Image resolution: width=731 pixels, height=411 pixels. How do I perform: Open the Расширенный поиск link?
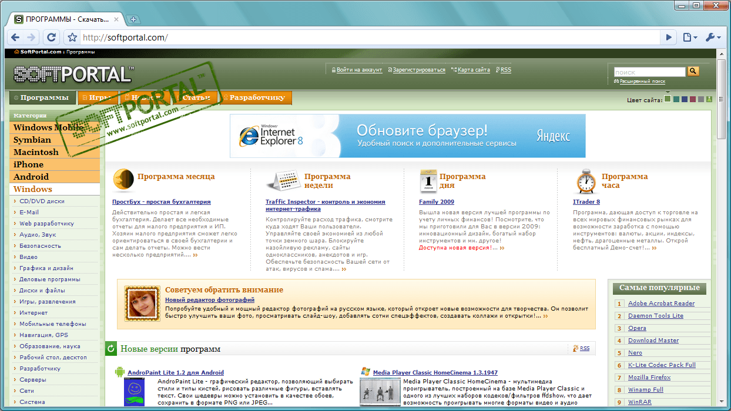click(x=642, y=82)
